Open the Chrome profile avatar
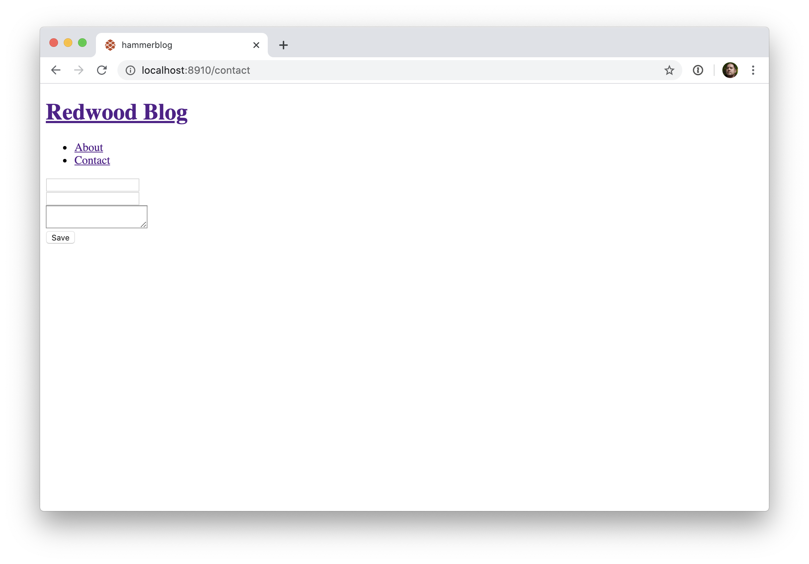This screenshot has width=809, height=564. [x=730, y=70]
